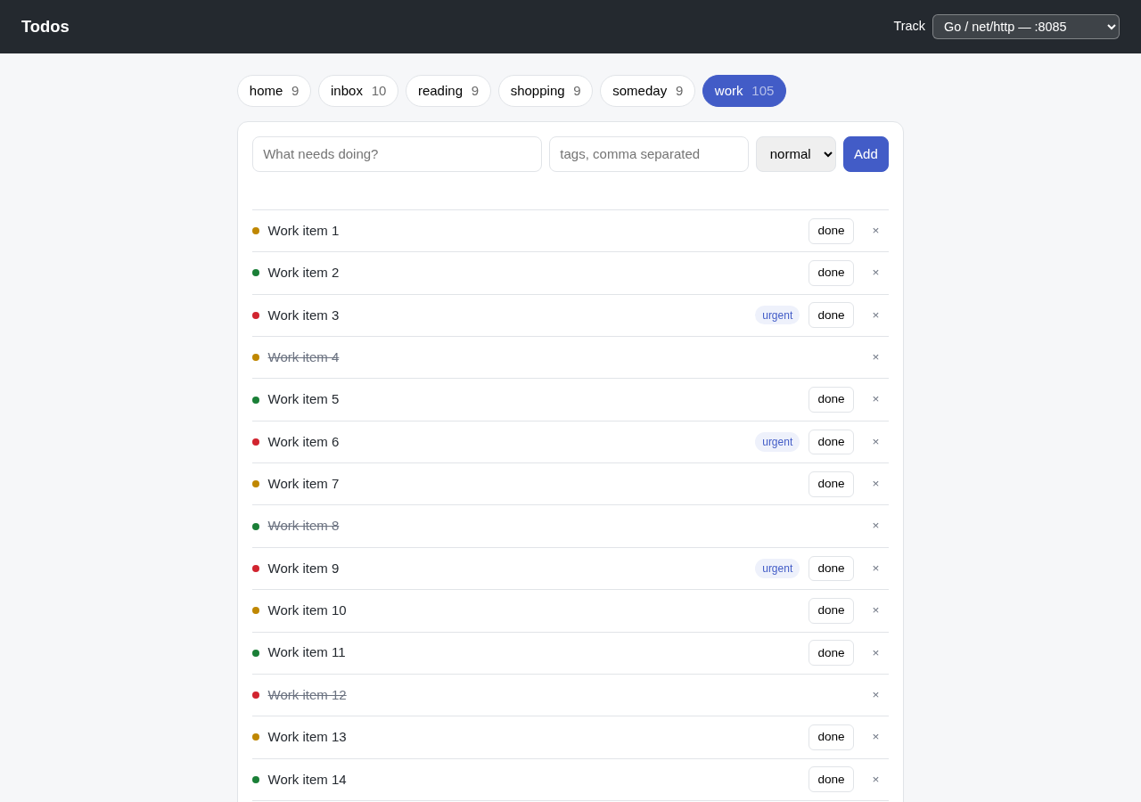Mark Work item 2 as done
The height and width of the screenshot is (802, 1141).
[x=831, y=273]
